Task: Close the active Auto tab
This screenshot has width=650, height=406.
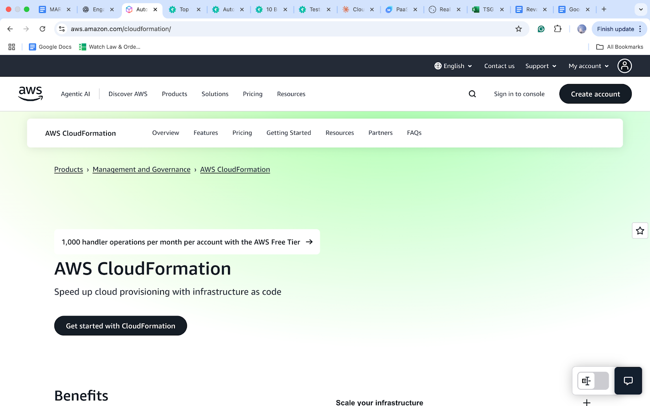Action: [155, 9]
